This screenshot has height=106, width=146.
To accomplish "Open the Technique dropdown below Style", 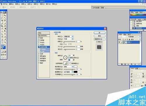I will pyautogui.click(x=69, y=39).
